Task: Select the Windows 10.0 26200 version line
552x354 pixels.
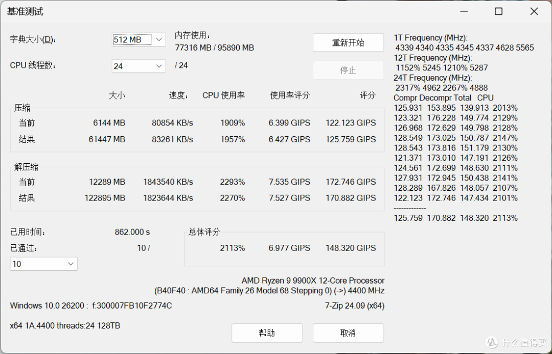Action: [91, 306]
